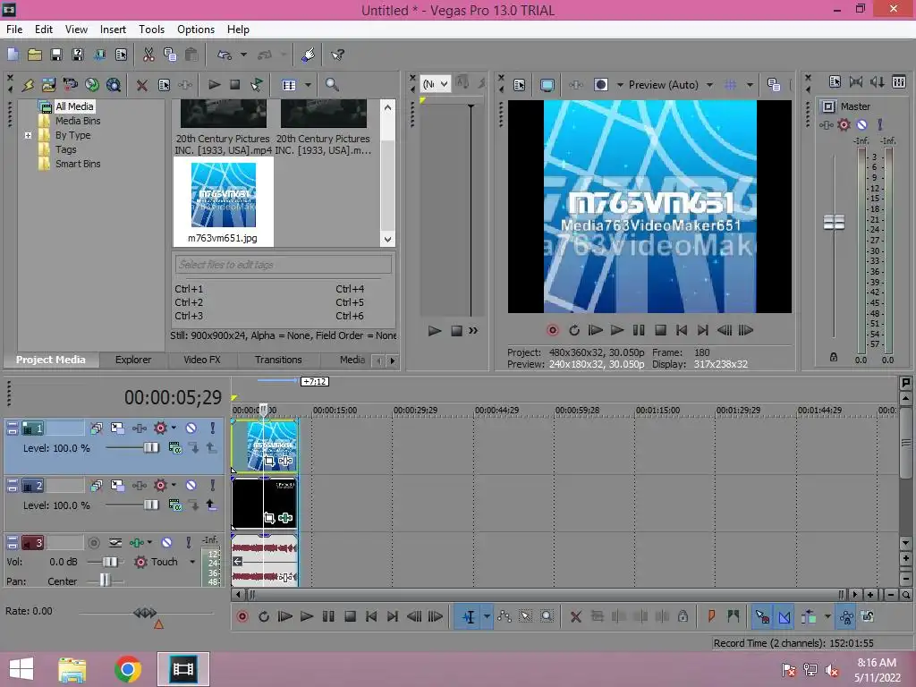Toggle Lock Envelopes to Events
This screenshot has width=916, height=687.
tap(846, 617)
